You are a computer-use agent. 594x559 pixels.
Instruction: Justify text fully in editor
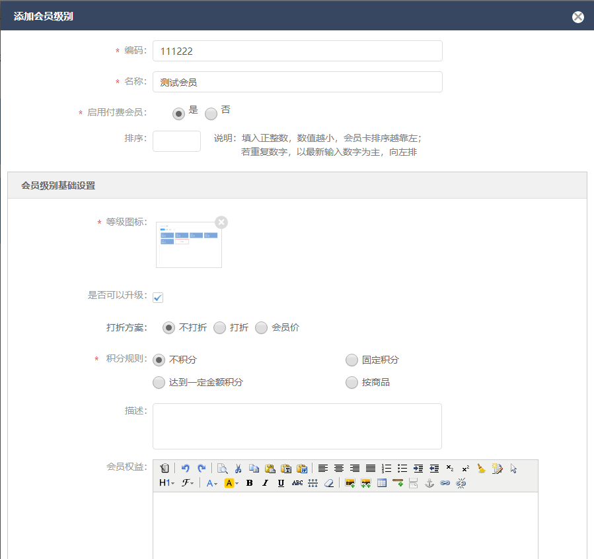click(x=371, y=469)
